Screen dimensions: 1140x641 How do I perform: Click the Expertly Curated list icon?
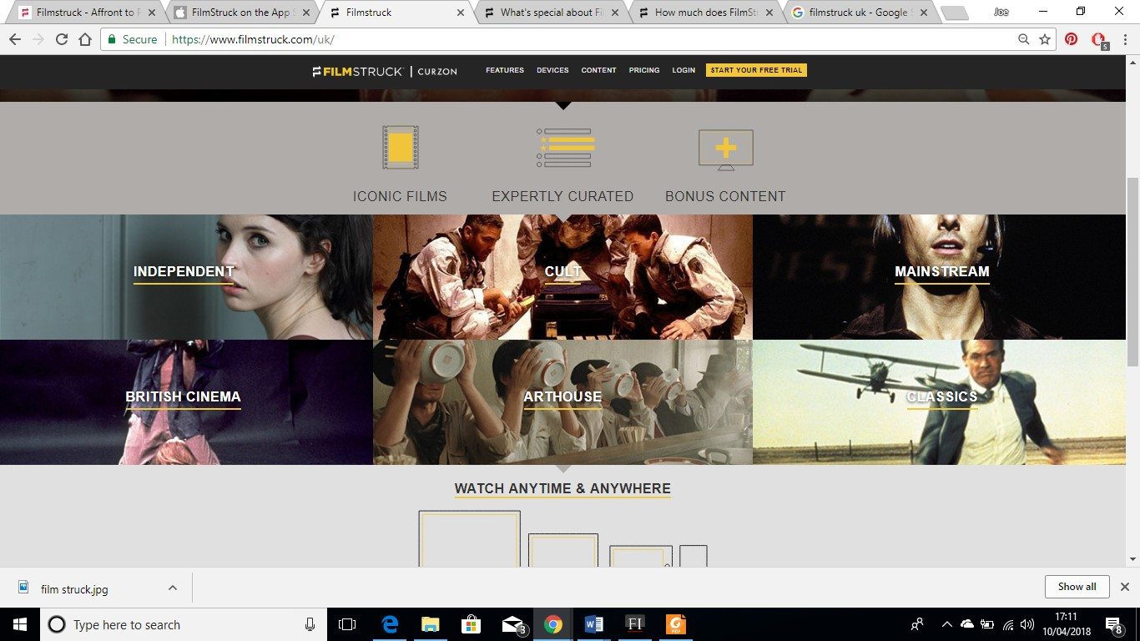click(x=565, y=148)
